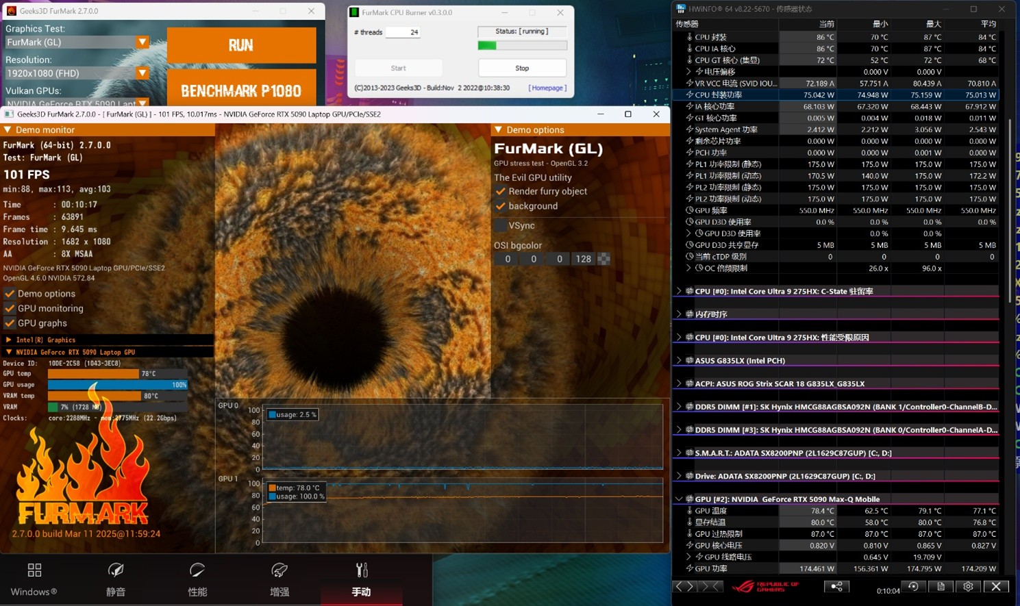The image size is (1020, 606).
Task: Click the GPU usage 100% blue bar
Action: pos(118,385)
